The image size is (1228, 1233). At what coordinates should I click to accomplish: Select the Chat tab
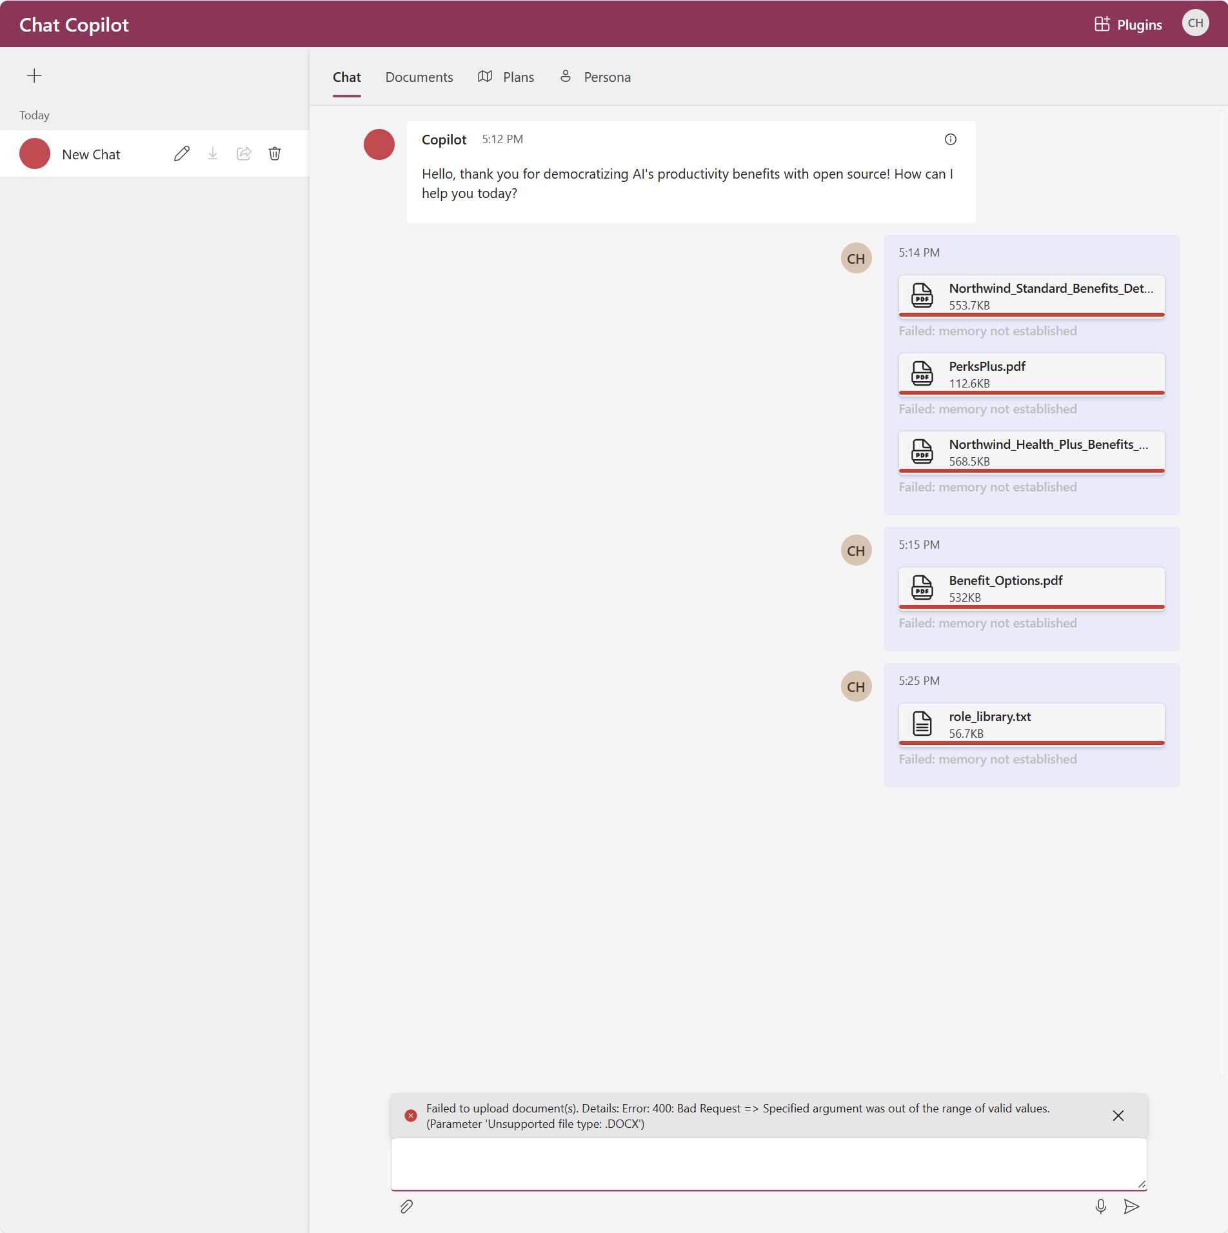346,77
